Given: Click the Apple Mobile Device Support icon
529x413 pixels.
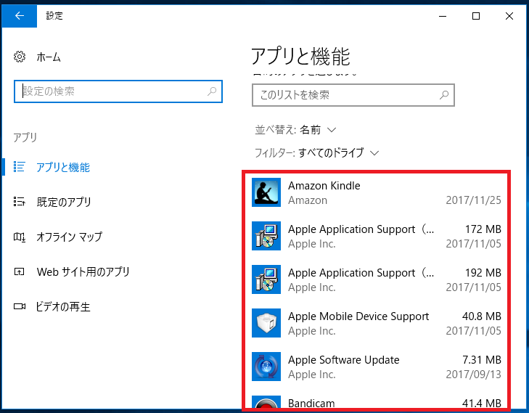Looking at the screenshot, I should point(266,323).
